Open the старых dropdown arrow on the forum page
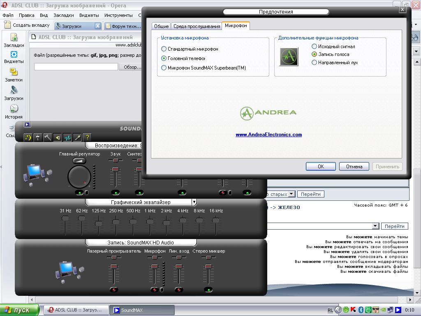Image resolution: width=421 pixels, height=316 pixels. pos(292,194)
